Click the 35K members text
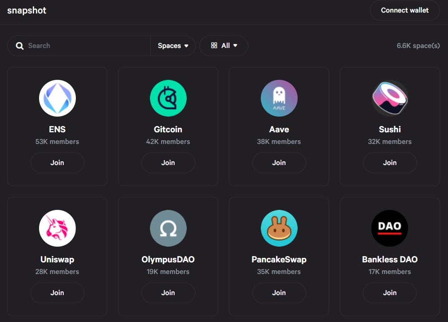Viewport: 448px width, 322px height. coord(279,272)
